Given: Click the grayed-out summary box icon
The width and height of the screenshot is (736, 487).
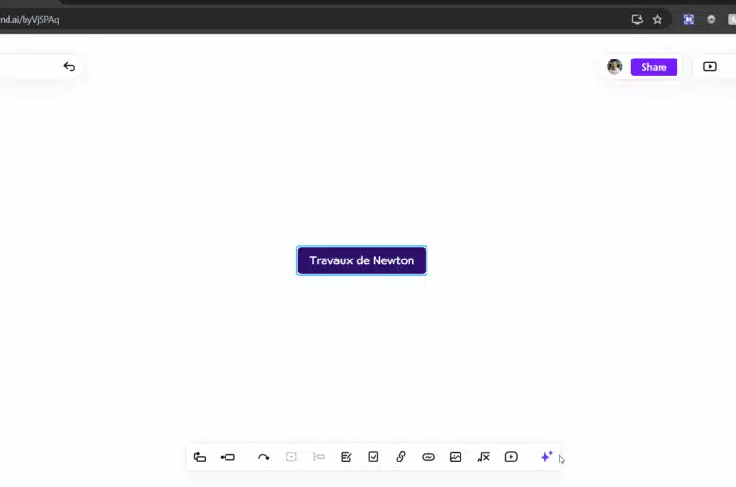Looking at the screenshot, I should pos(292,457).
